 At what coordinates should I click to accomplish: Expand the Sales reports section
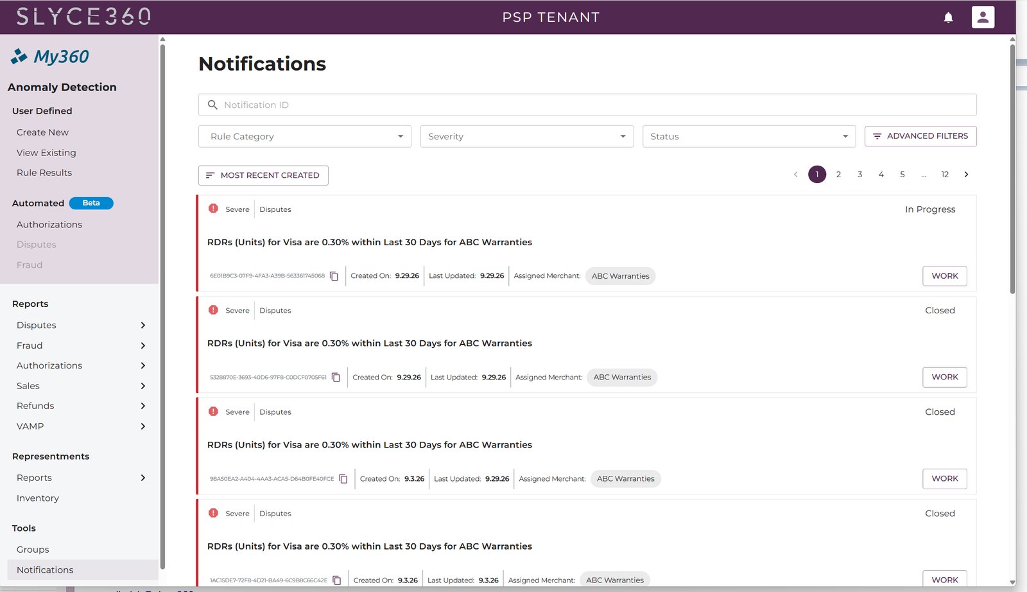pyautogui.click(x=142, y=386)
